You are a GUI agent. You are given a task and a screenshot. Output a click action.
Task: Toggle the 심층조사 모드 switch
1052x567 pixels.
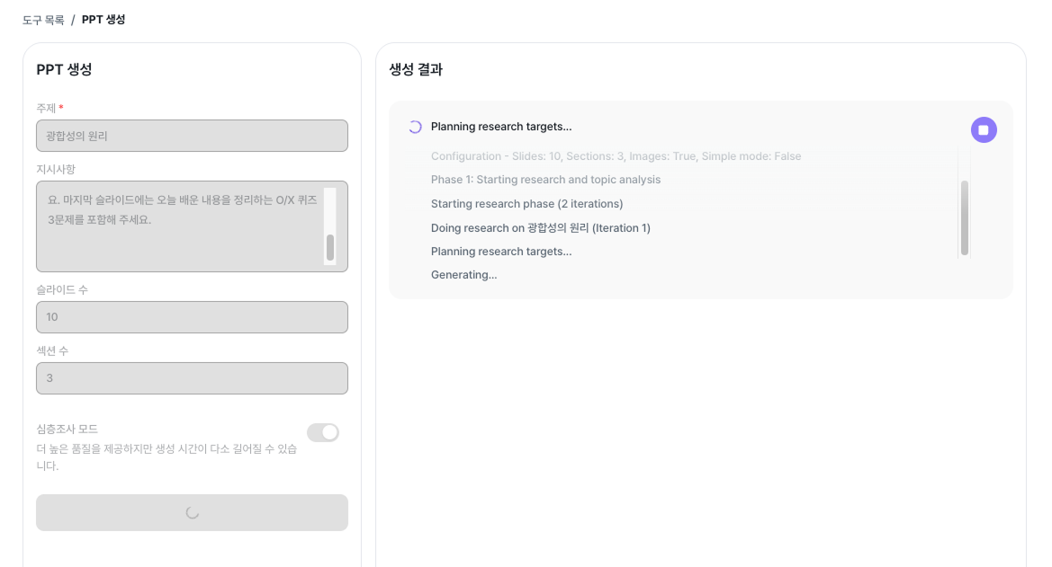pos(323,432)
